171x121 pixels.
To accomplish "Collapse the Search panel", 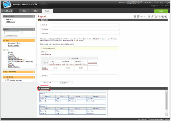I will [34, 29].
